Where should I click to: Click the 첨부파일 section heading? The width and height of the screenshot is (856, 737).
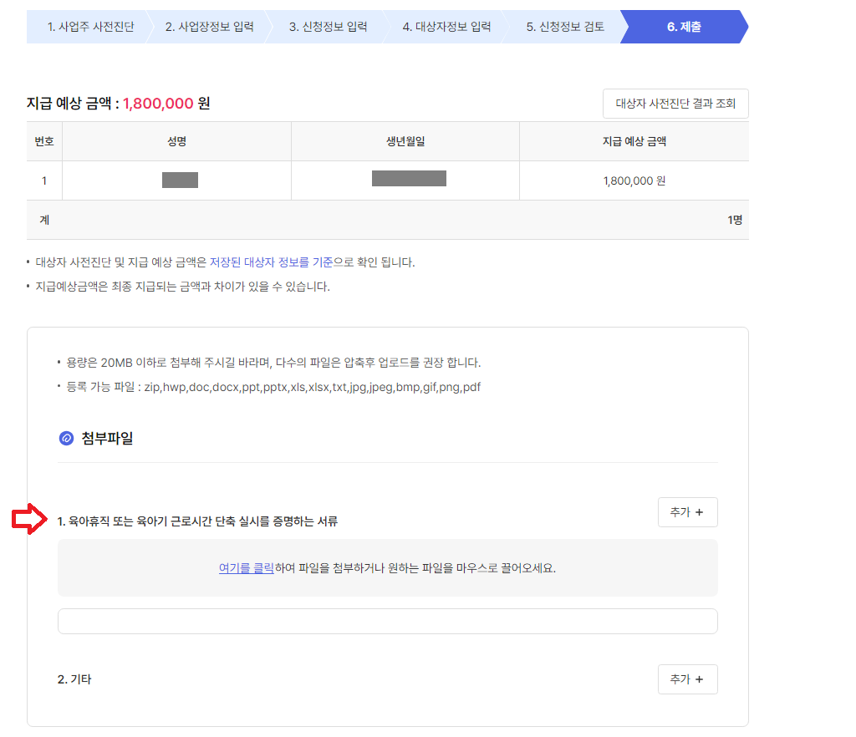(x=107, y=438)
